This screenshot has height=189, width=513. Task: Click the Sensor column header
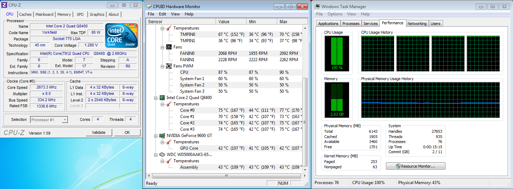[x=181, y=22]
